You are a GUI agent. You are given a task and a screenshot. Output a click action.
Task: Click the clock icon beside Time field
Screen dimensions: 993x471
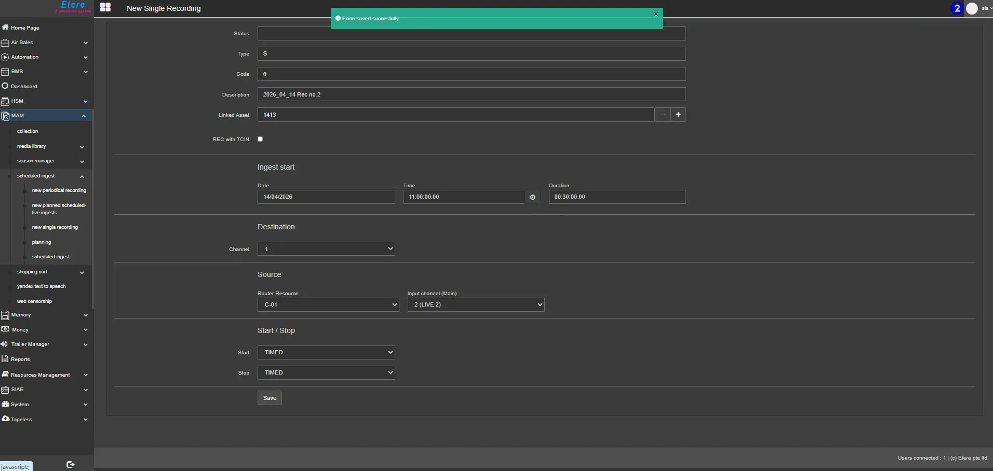click(532, 197)
